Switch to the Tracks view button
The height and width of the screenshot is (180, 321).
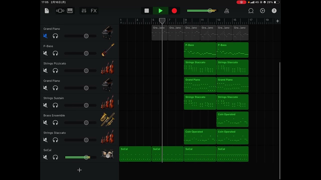click(60, 11)
